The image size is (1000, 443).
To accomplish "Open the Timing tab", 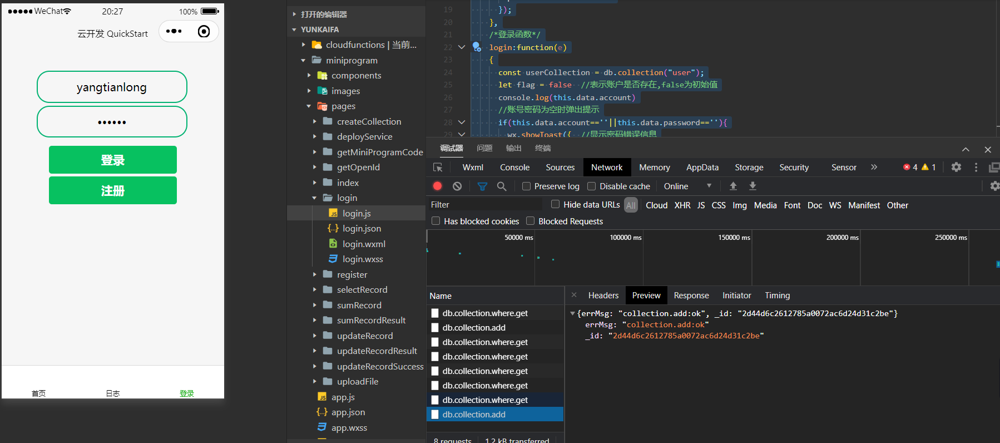I will [777, 296].
